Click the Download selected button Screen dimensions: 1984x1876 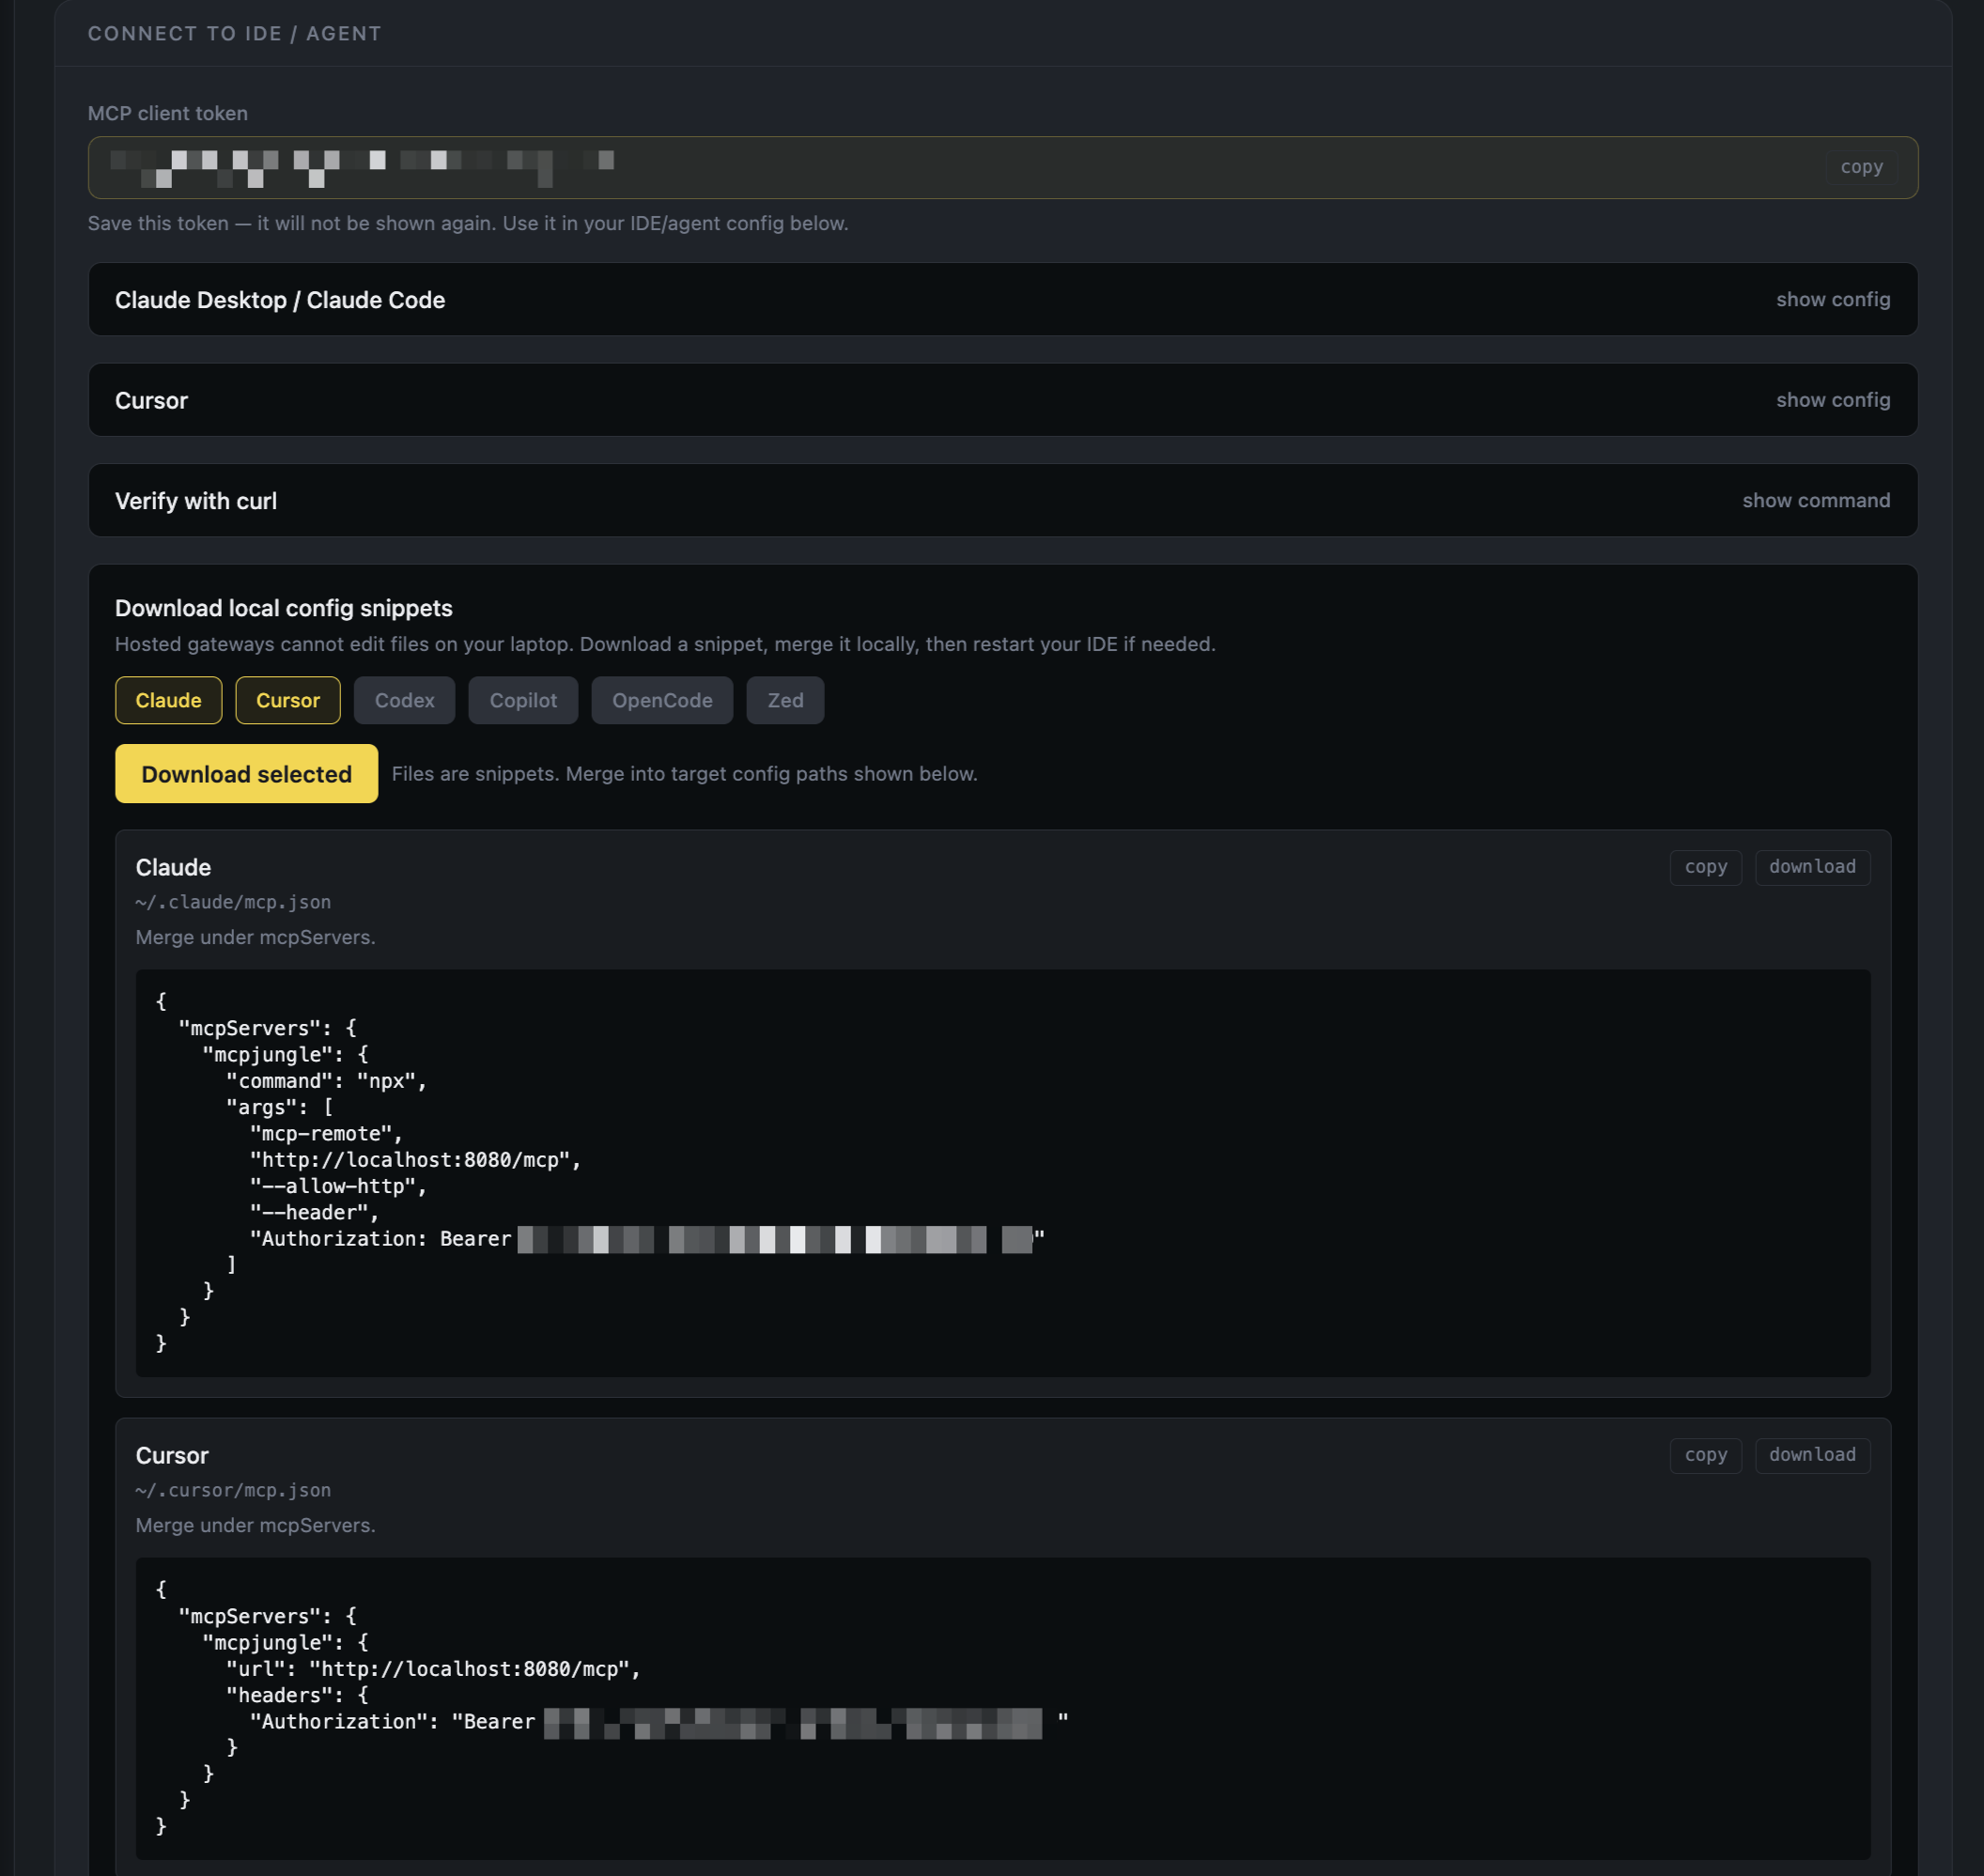pyautogui.click(x=247, y=773)
